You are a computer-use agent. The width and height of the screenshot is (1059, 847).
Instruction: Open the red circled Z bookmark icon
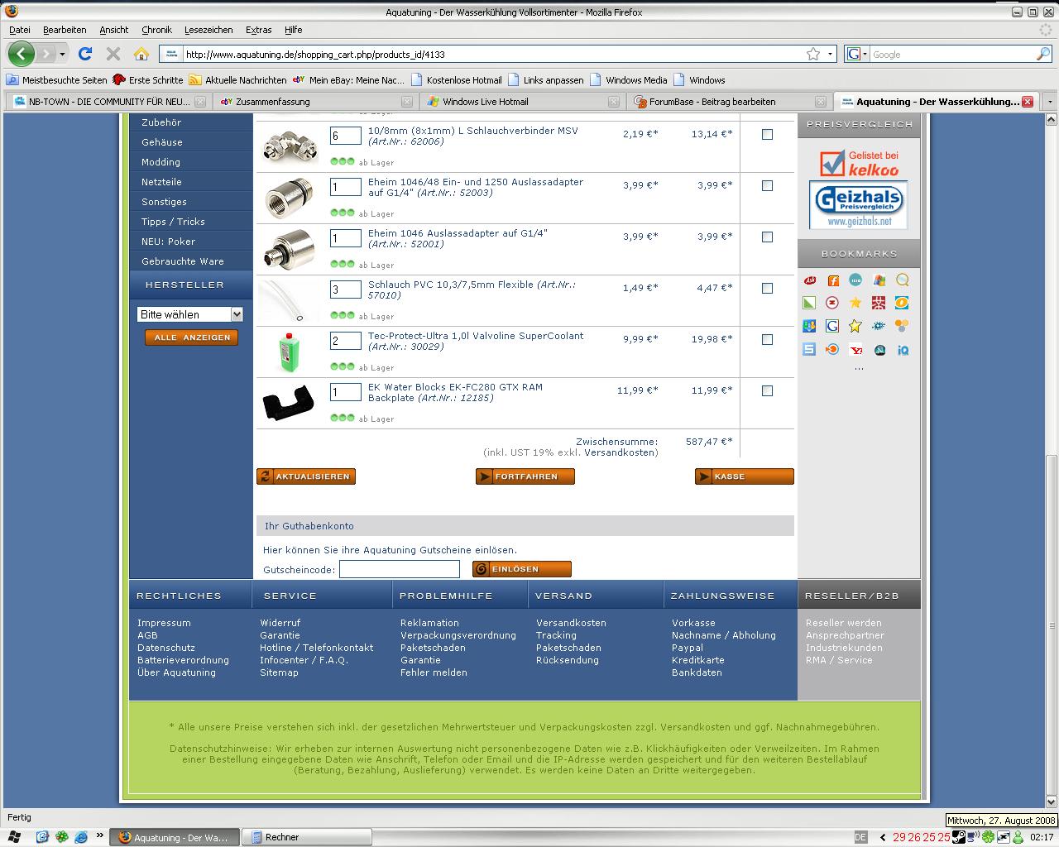(x=833, y=303)
